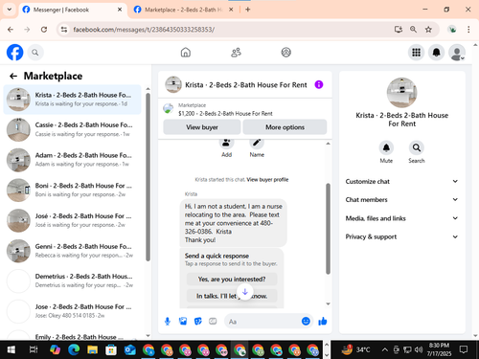479x359 pixels.
Task: Open the account profile avatar menu
Action: point(457,53)
